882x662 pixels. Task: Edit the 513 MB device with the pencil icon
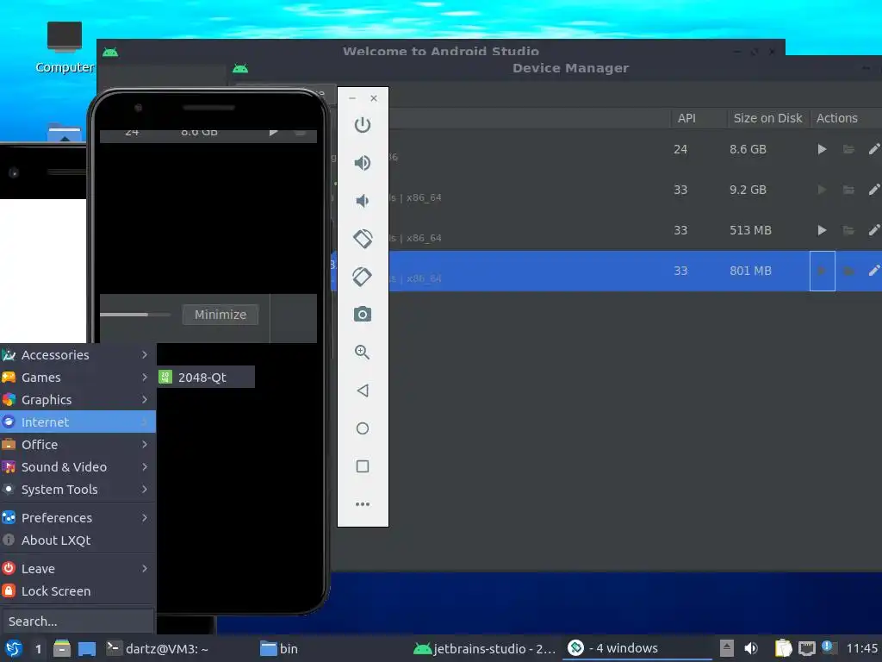click(x=873, y=230)
